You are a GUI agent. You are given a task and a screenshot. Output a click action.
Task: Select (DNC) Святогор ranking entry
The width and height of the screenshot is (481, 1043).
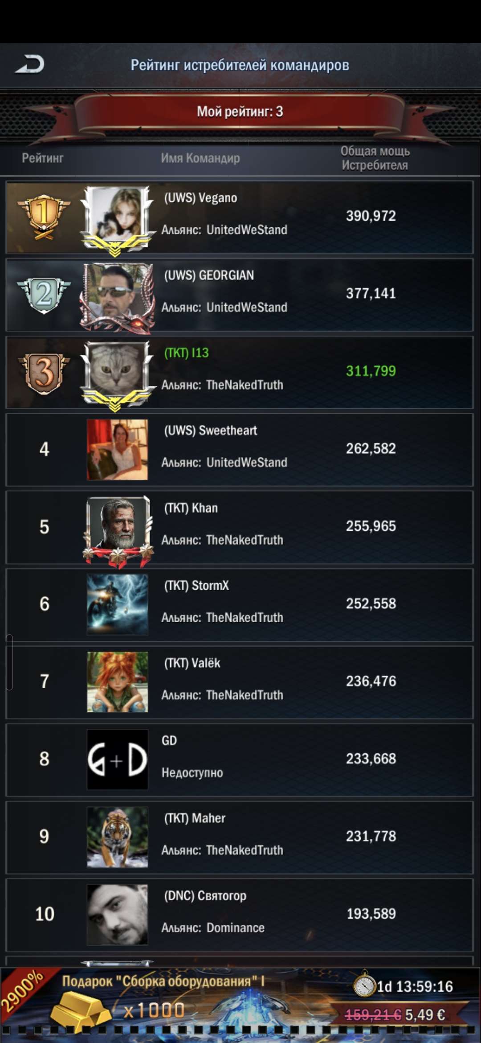point(240,915)
